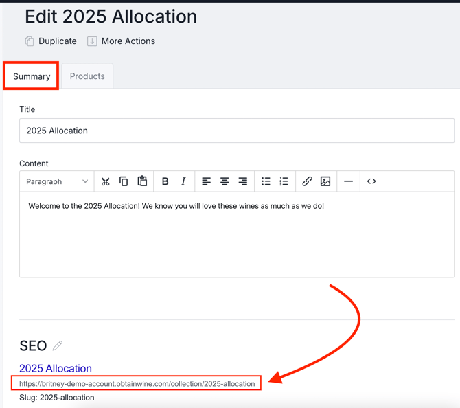Toggle italic formatting
The height and width of the screenshot is (408, 460).
tap(183, 181)
